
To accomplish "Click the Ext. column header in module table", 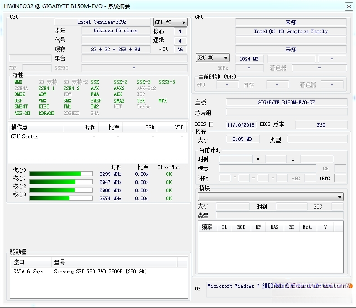I will coord(307,227).
